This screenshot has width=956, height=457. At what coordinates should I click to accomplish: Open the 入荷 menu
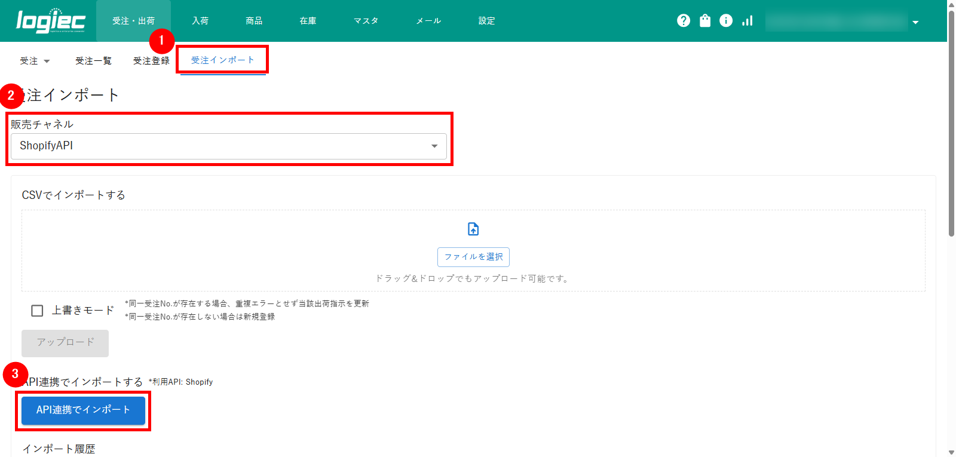pyautogui.click(x=200, y=21)
